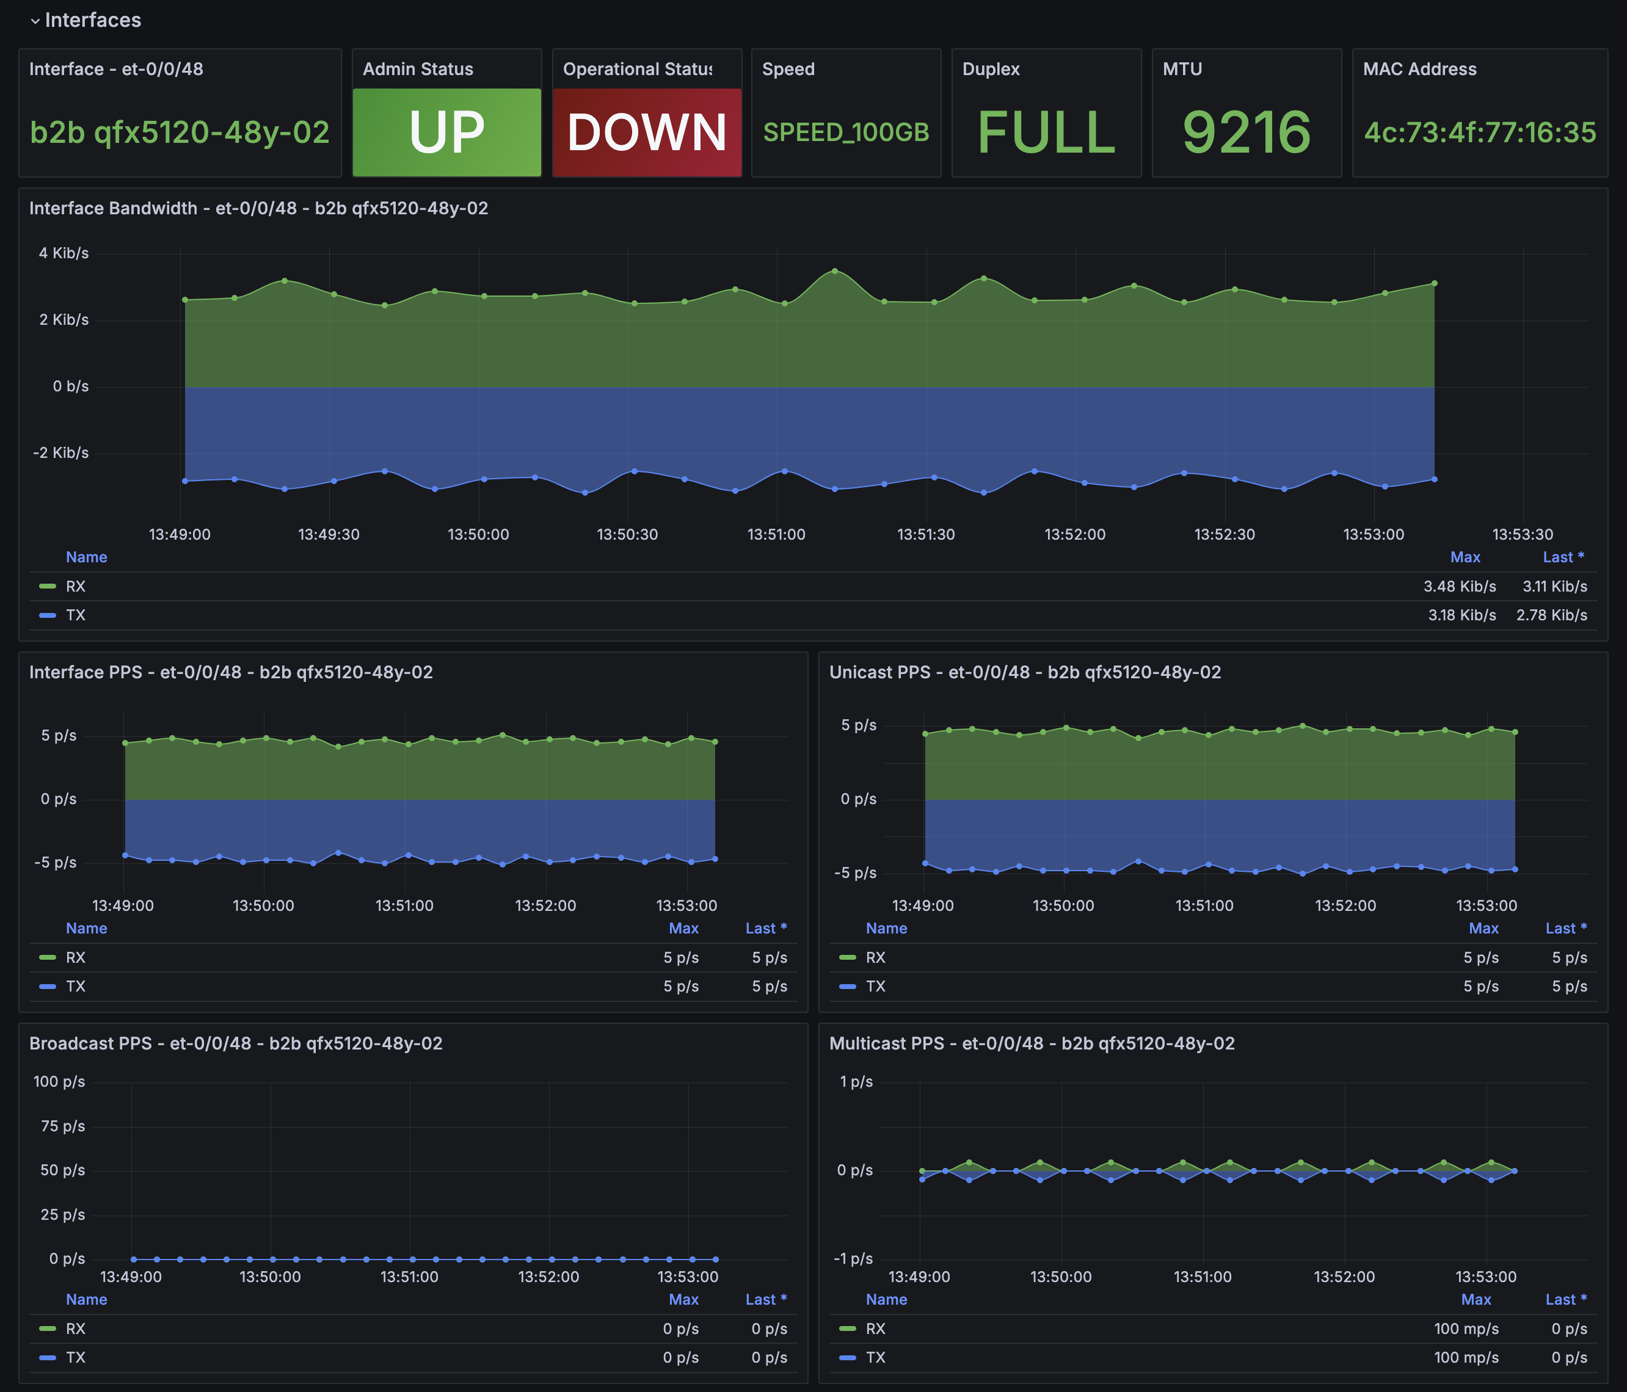Click RX green color swatch in Bandwidth legend
The width and height of the screenshot is (1627, 1392).
coord(48,587)
